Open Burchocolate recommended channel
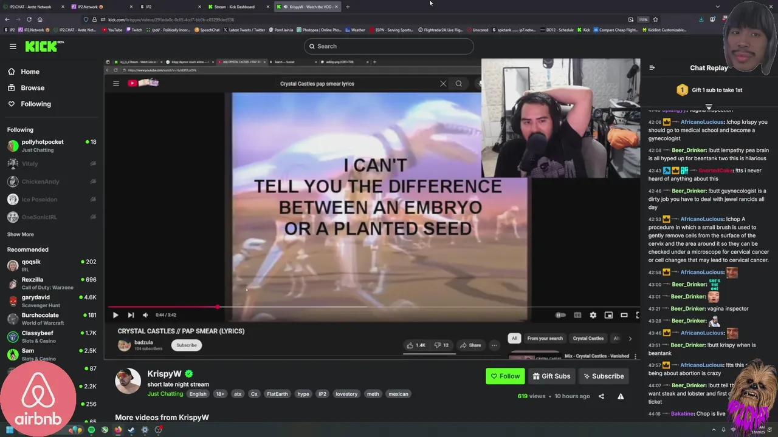The width and height of the screenshot is (778, 437). pyautogui.click(x=52, y=319)
